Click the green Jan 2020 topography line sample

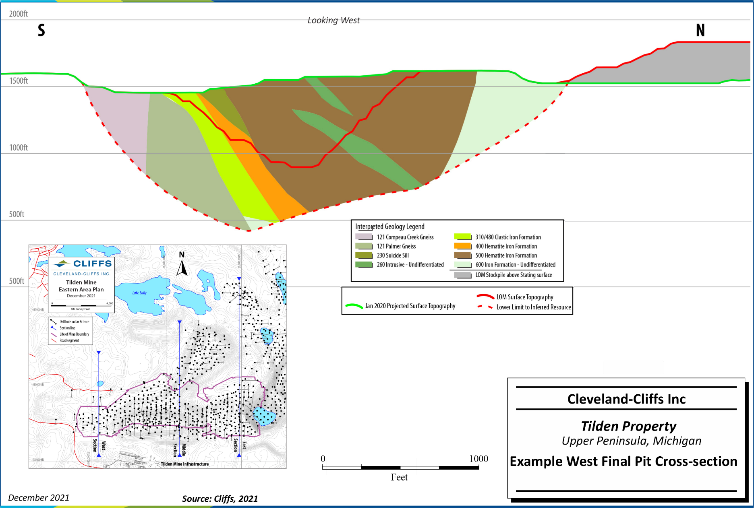[354, 306]
